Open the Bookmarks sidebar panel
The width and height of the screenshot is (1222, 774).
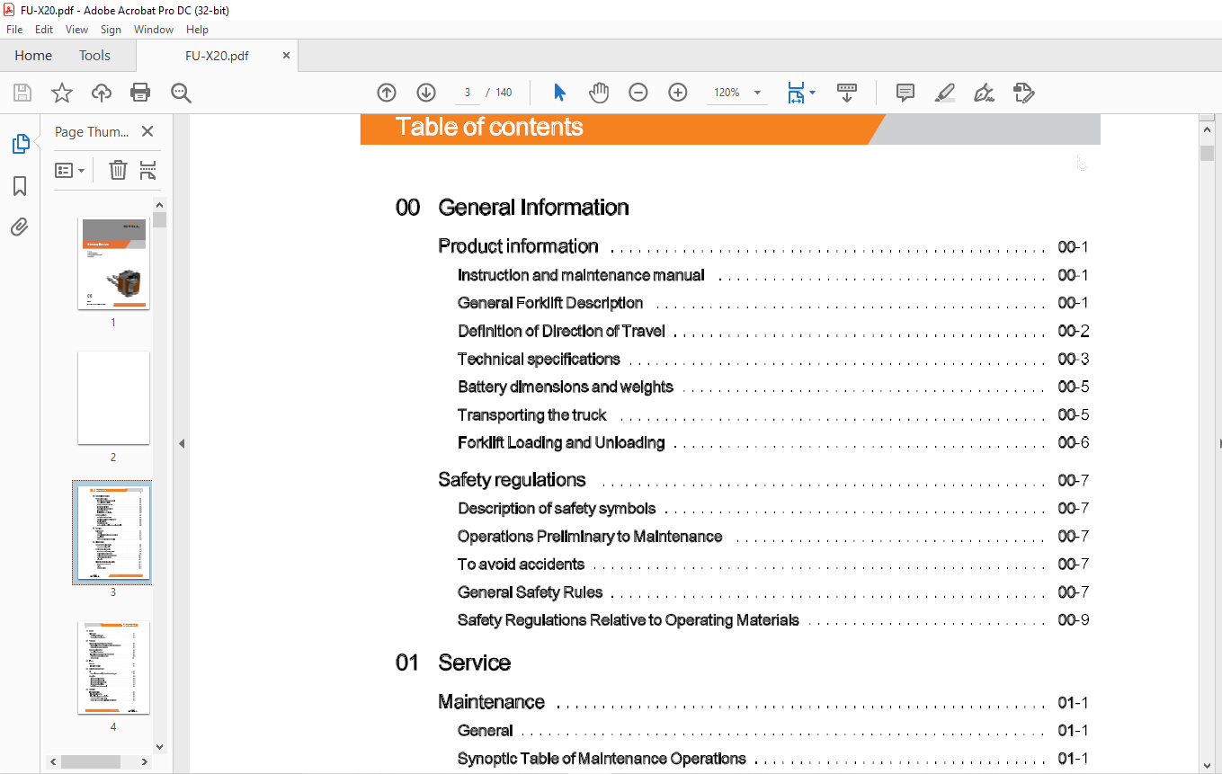pyautogui.click(x=20, y=186)
